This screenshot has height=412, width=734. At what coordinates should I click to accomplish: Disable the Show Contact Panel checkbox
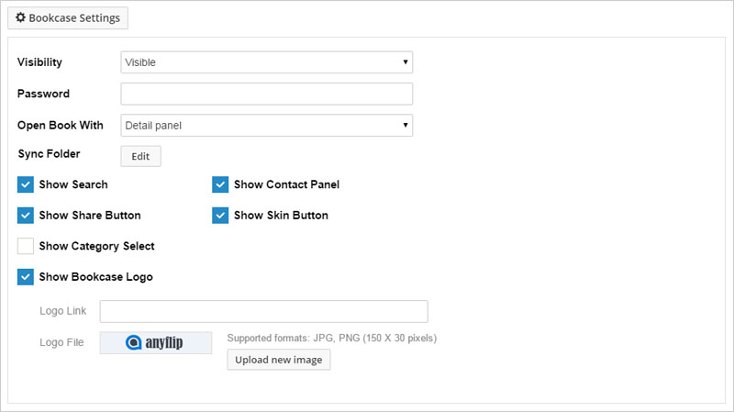click(x=220, y=184)
